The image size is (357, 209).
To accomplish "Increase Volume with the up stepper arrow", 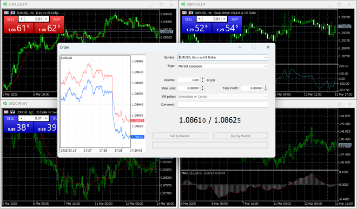I will point(203,79).
